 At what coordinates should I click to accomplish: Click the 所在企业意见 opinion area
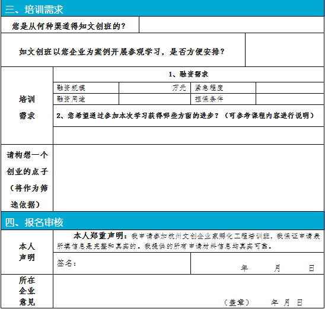(x=189, y=291)
